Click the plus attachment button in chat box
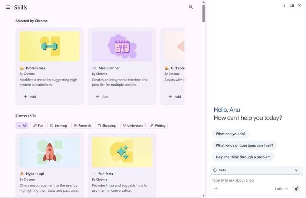 pos(216,189)
